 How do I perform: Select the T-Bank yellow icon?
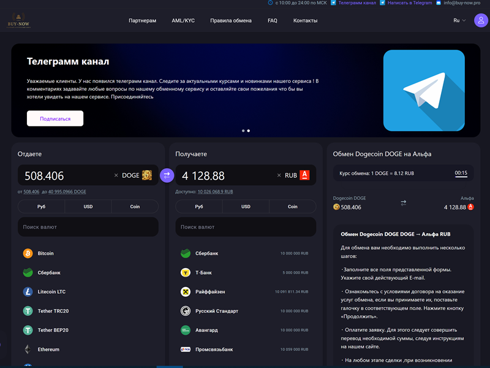click(x=186, y=272)
